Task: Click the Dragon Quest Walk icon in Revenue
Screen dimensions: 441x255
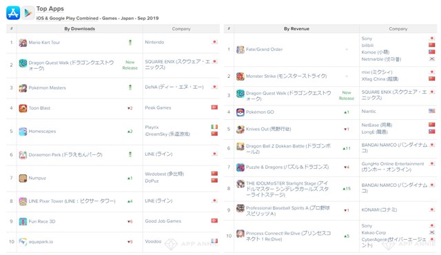Action: pos(240,94)
